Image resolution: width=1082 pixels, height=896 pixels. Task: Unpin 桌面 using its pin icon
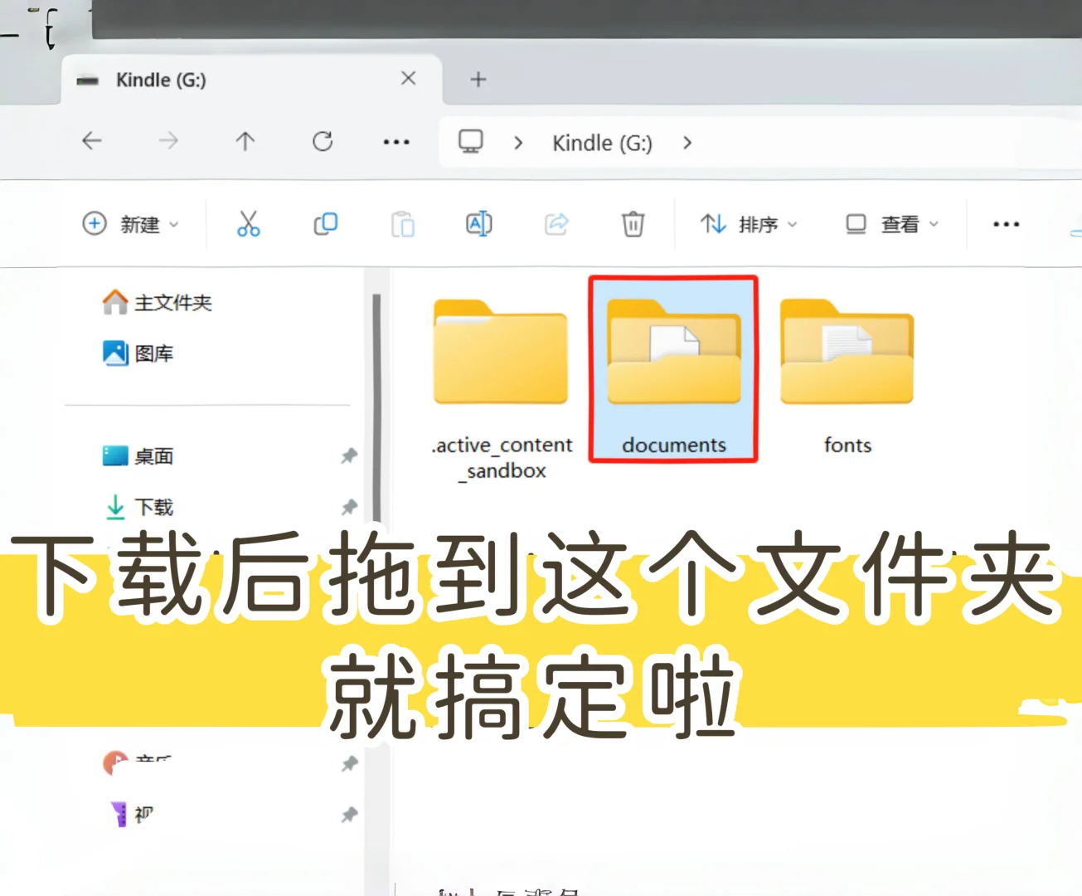[349, 455]
